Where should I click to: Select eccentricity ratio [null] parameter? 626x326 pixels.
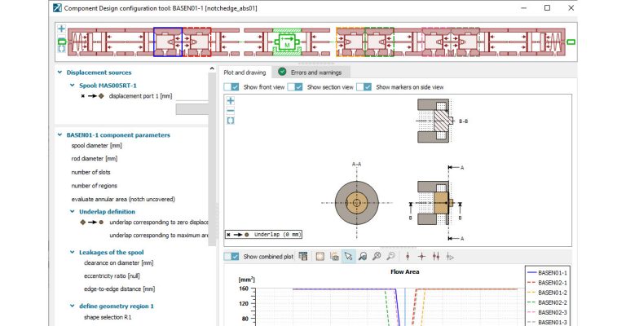tap(112, 276)
